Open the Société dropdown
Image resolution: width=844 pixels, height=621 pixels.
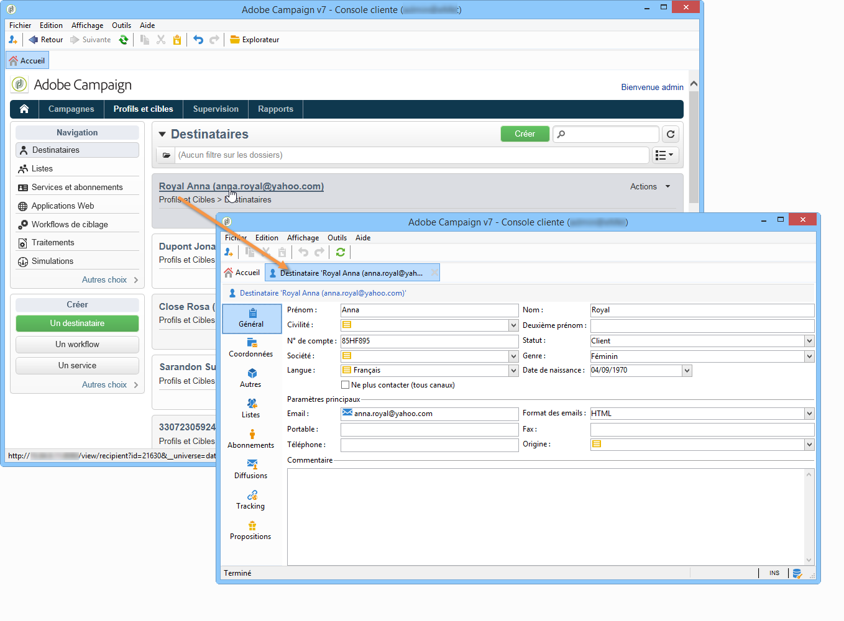click(513, 356)
